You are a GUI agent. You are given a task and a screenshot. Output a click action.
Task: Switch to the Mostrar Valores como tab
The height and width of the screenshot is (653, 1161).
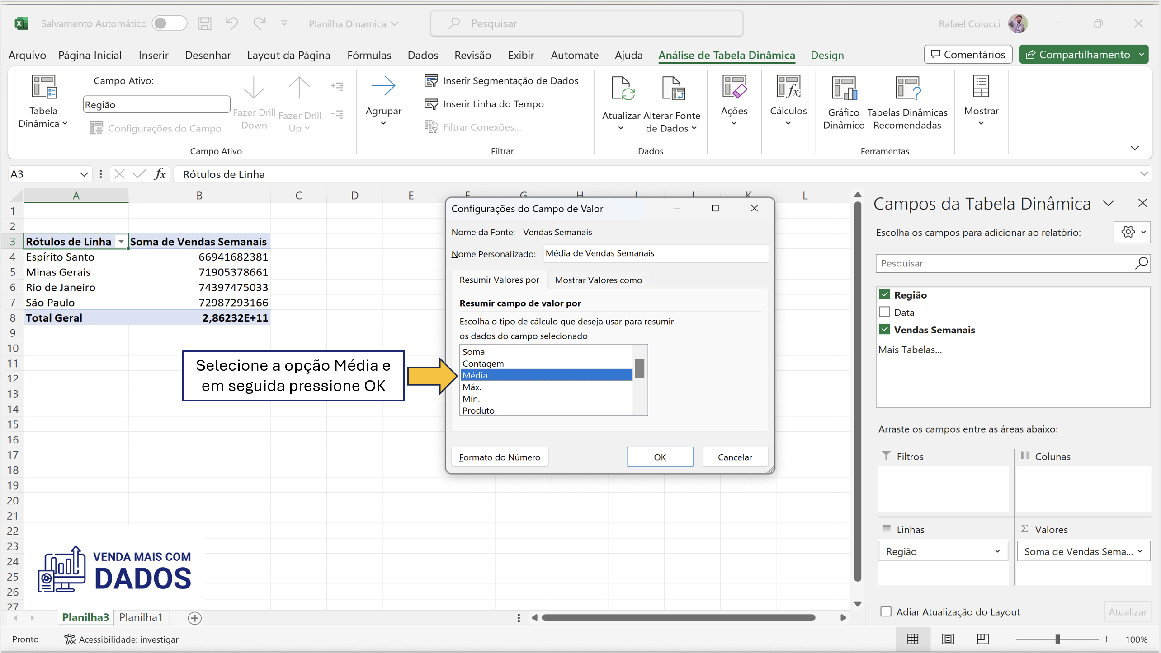(598, 280)
